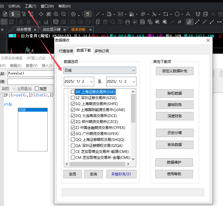
Task: Check the QQ 上海证券期权交易(SHQQ) checkbox
Action: 73,140
